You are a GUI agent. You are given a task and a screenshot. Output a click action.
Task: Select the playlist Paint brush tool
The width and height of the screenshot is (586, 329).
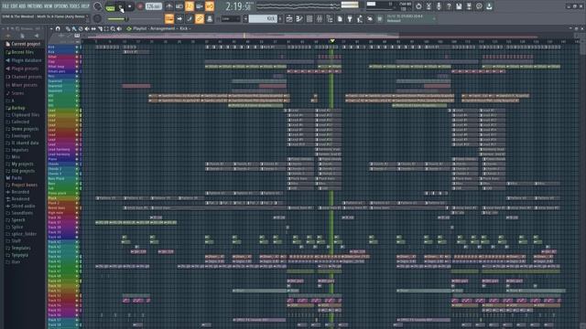pyautogui.click(x=74, y=28)
